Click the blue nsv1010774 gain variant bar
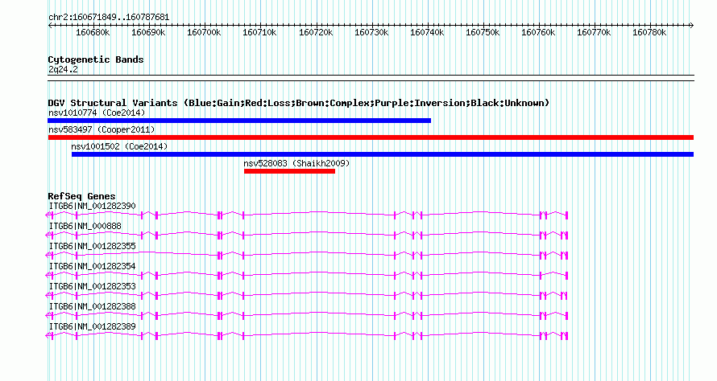 (239, 121)
